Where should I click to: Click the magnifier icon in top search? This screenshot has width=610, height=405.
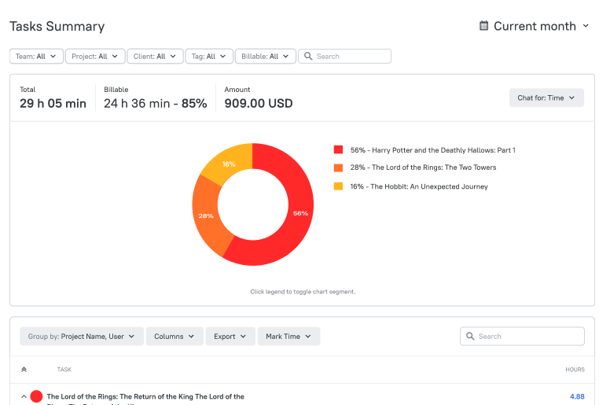point(308,57)
